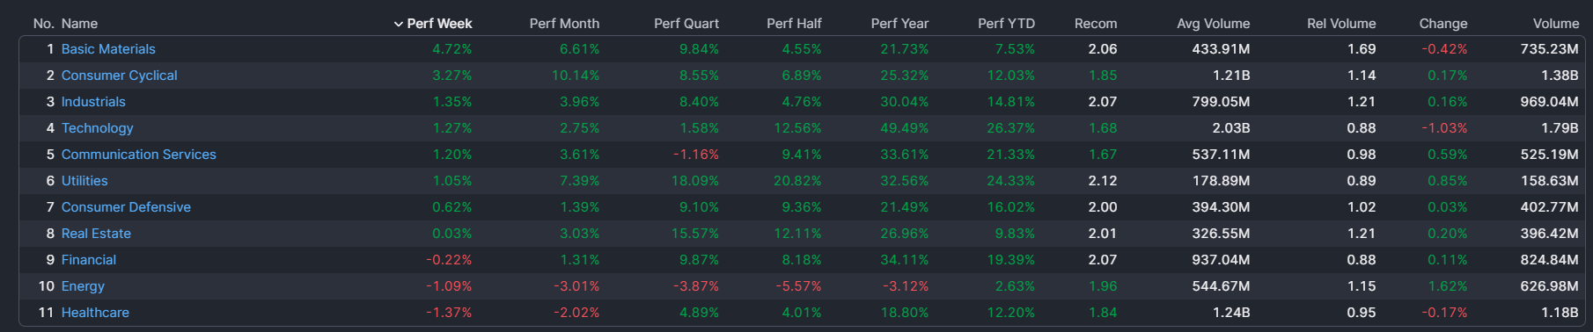Click the Name column header

[x=79, y=24]
